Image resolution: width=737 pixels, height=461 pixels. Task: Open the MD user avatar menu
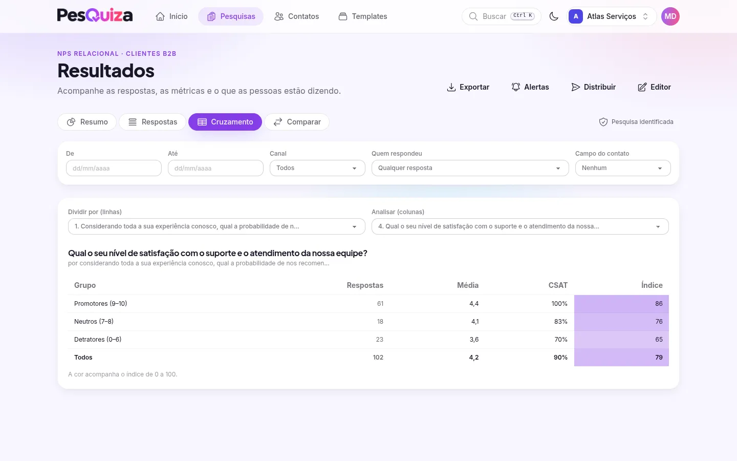click(x=670, y=16)
